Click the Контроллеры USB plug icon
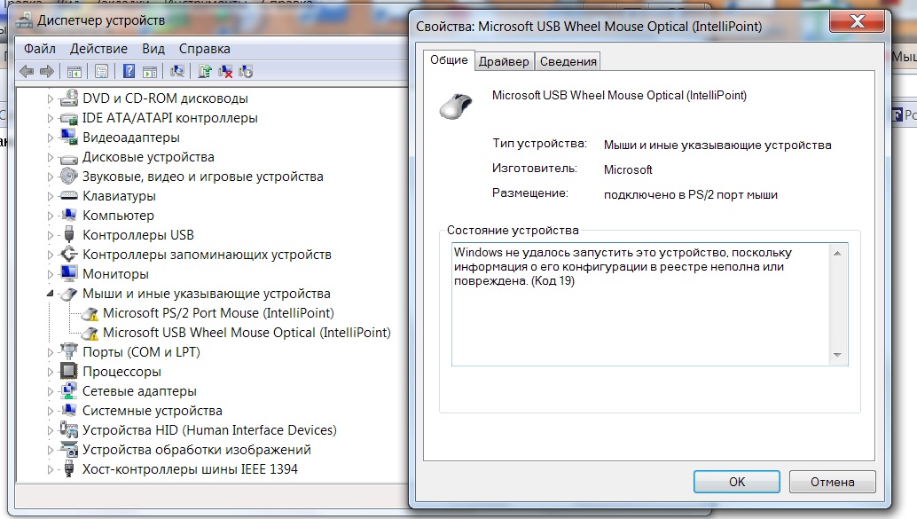 point(69,234)
